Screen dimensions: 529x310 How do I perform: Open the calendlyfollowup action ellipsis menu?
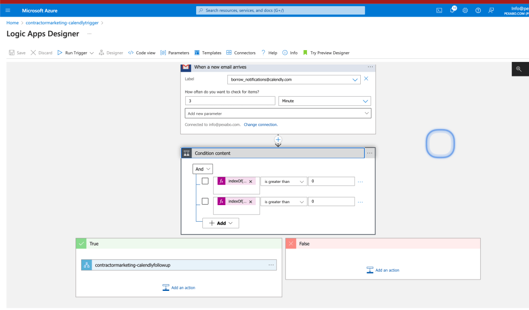[x=271, y=265]
